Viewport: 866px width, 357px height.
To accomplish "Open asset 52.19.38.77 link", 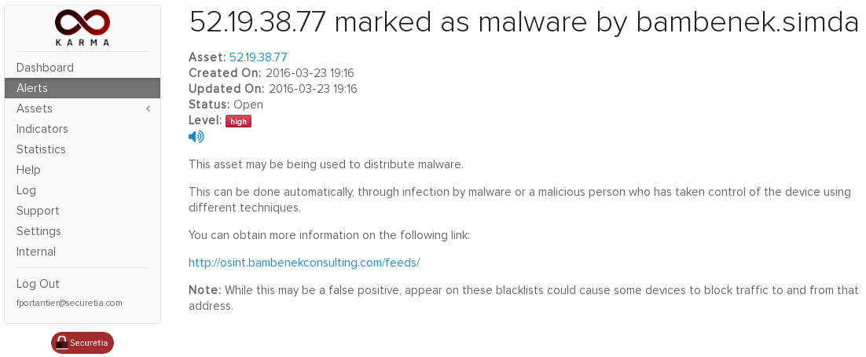I will pos(258,57).
